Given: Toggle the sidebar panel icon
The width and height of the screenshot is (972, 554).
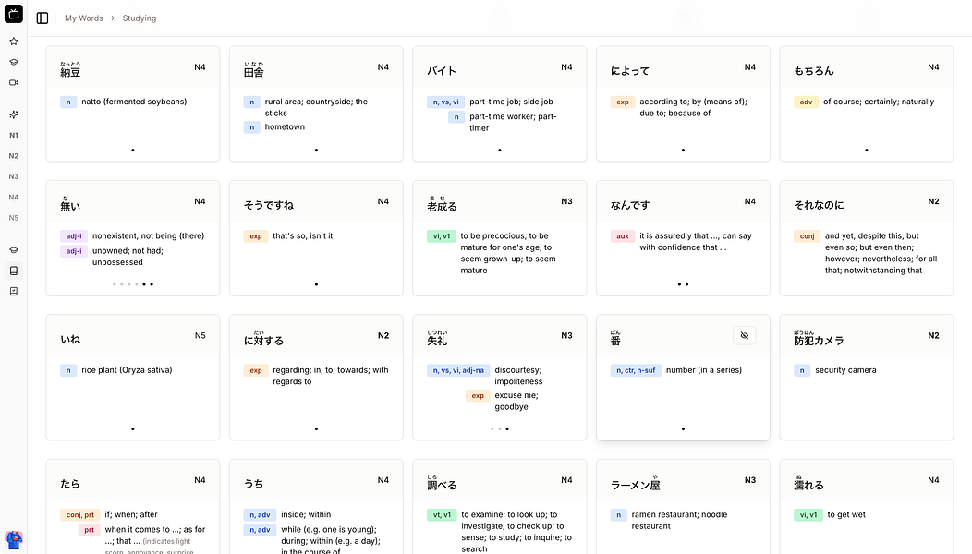Looking at the screenshot, I should (x=43, y=18).
